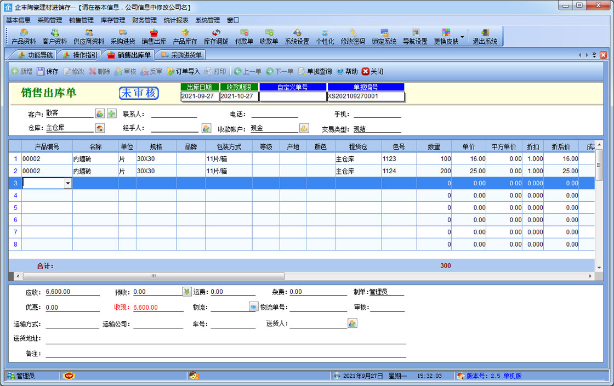Click the 保存 save icon

pos(48,71)
